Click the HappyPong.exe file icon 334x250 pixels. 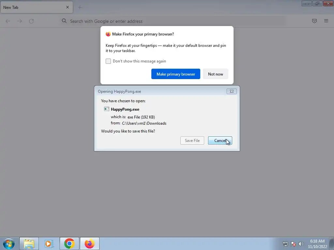coord(107,109)
